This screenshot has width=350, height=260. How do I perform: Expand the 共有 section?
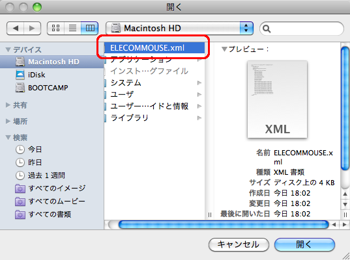8,105
